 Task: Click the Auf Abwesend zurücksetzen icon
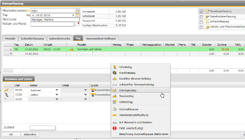point(115,123)
